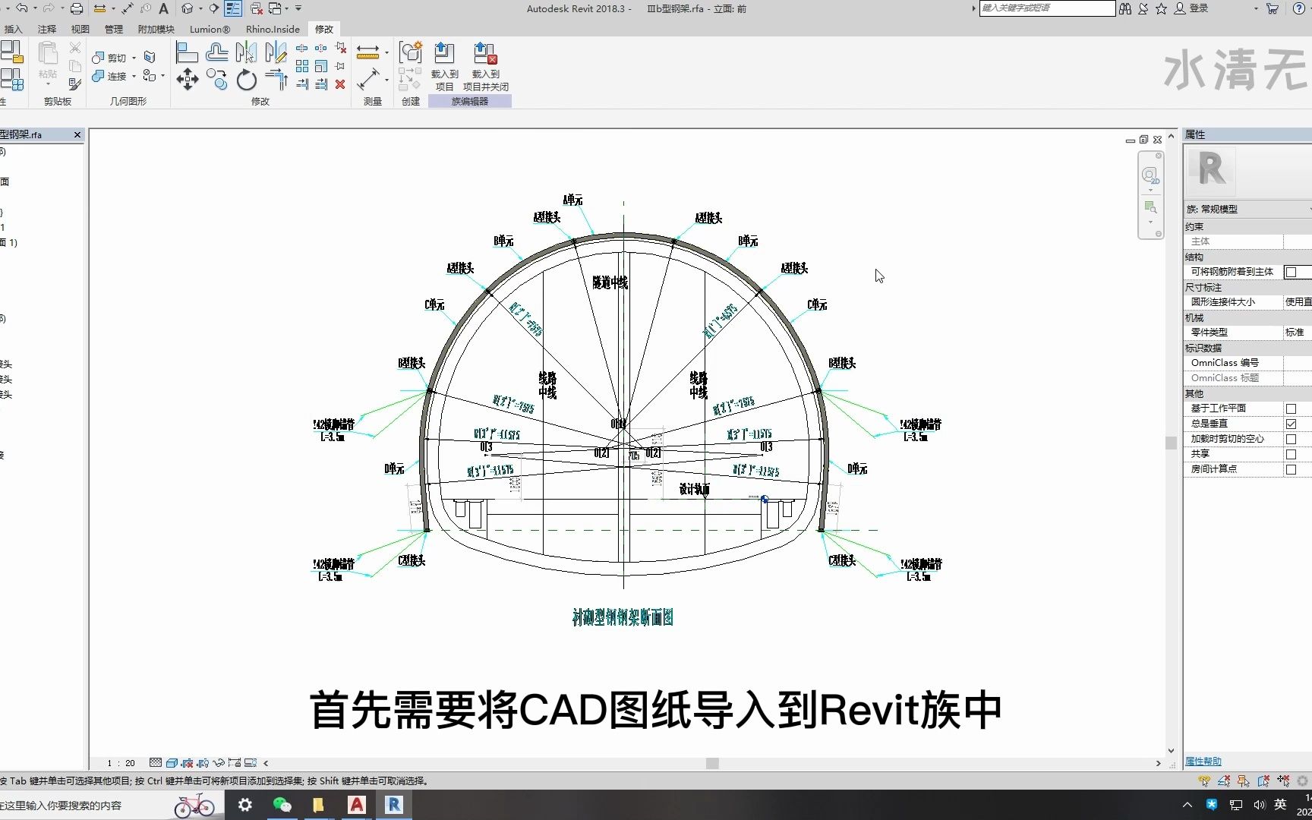
Task: Uncheck the 总是垂直 checkbox
Action: pos(1292,424)
